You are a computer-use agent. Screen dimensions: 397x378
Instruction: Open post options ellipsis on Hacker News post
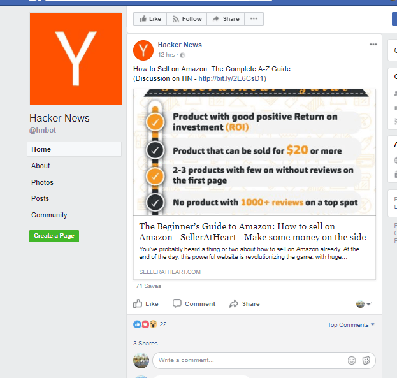click(x=373, y=45)
